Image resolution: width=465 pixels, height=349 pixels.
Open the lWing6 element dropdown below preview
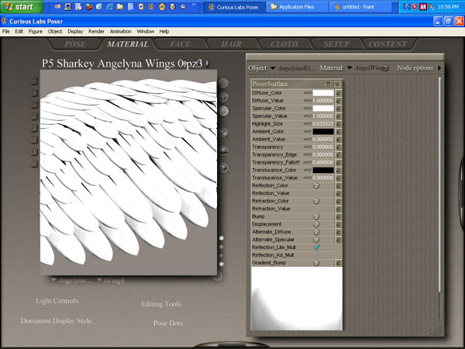click(x=99, y=279)
